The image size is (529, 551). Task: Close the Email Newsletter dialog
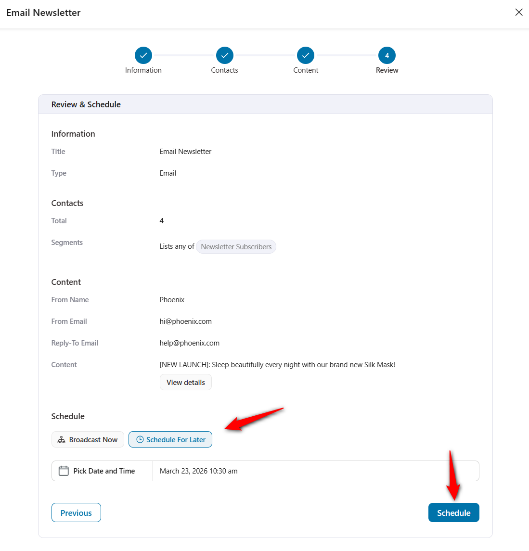click(518, 12)
